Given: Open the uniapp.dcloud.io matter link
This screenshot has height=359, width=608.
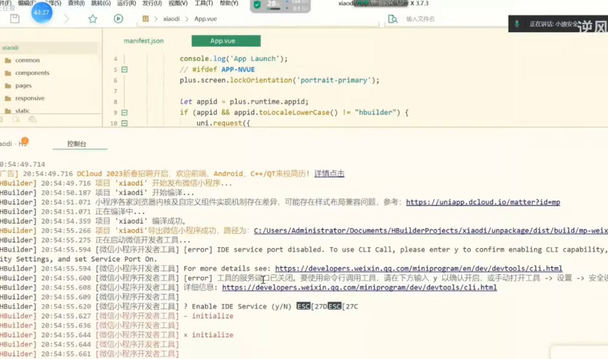Looking at the screenshot, I should pyautogui.click(x=483, y=202).
